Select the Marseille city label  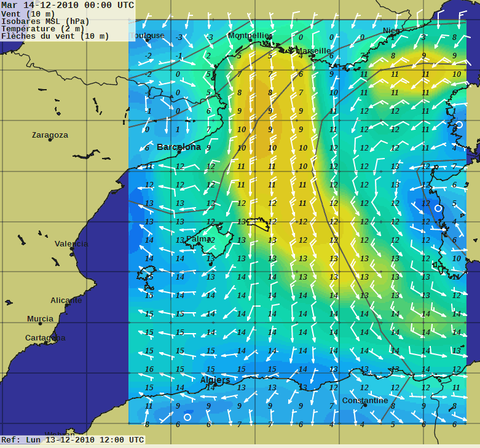(x=313, y=50)
